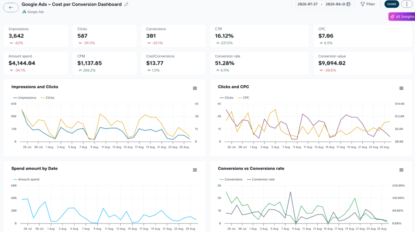Open the date range calendar icon
The height and width of the screenshot is (232, 415).
click(x=349, y=4)
